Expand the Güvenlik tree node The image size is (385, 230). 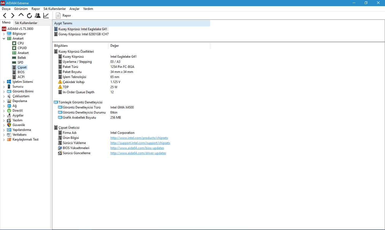click(4, 125)
